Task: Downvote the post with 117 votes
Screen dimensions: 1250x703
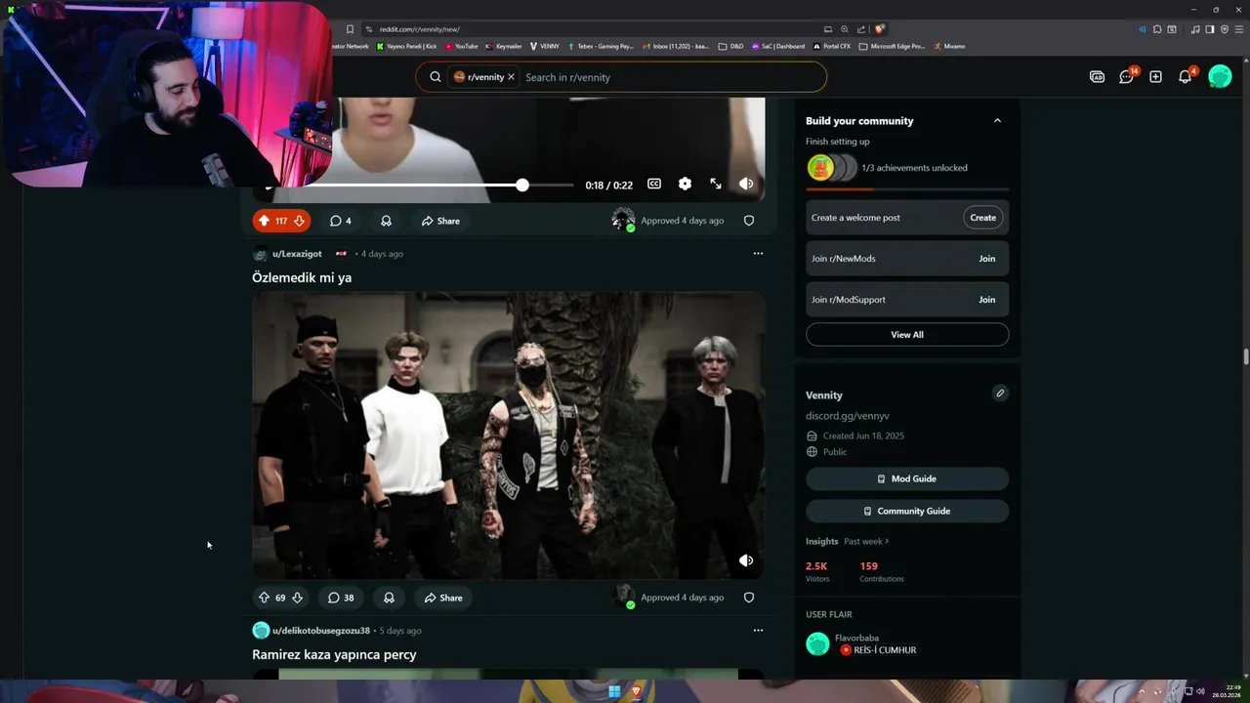Action: [299, 221]
